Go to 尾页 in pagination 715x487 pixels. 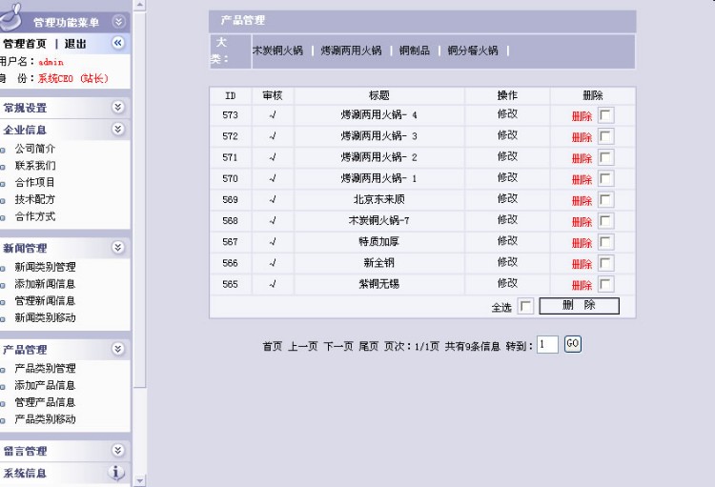click(368, 347)
